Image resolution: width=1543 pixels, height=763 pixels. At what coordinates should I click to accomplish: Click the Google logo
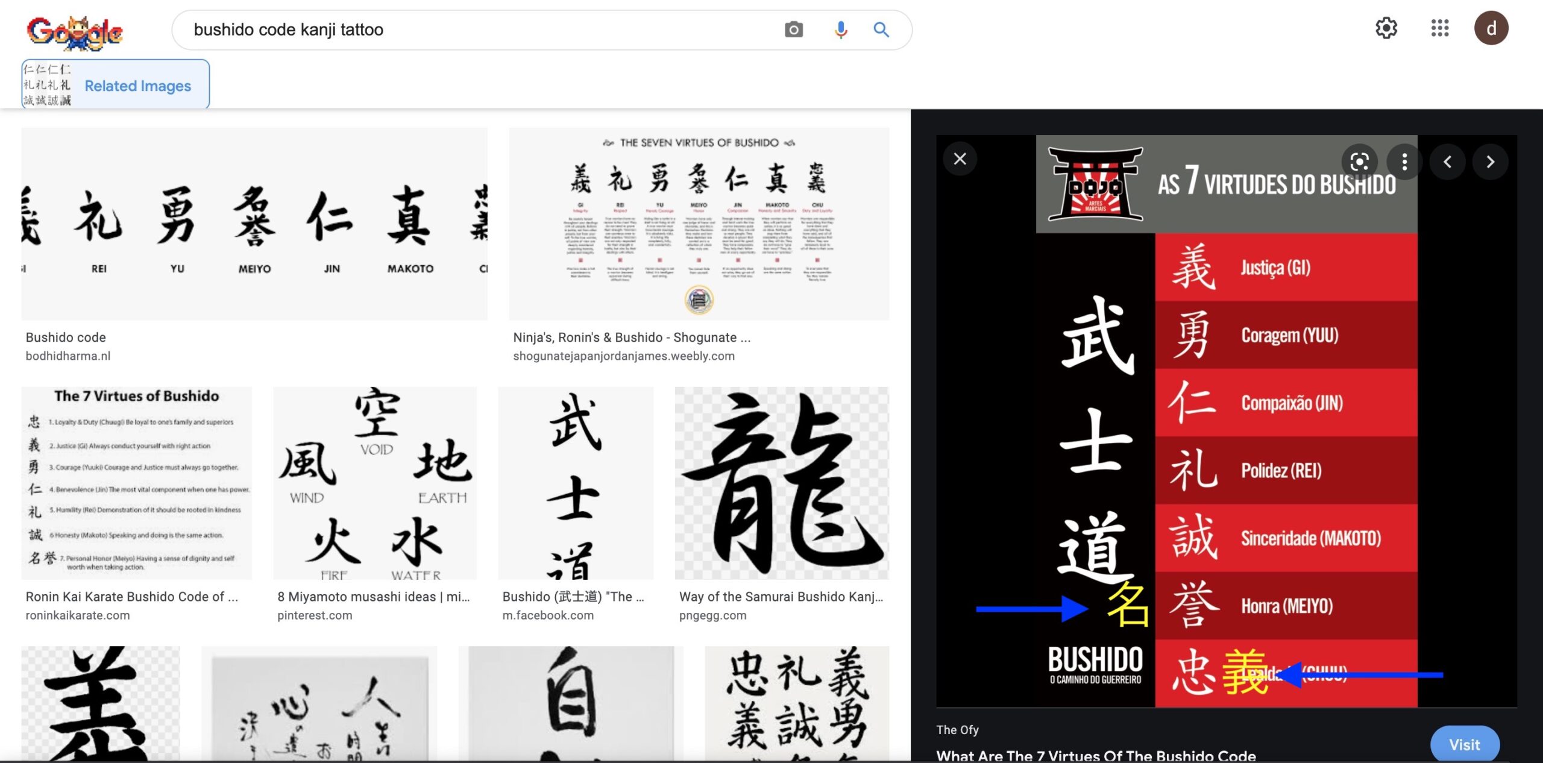tap(75, 32)
